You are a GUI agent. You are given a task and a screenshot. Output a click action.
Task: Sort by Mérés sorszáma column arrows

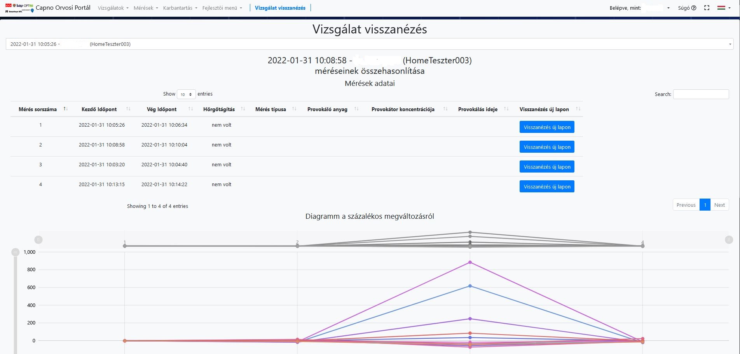click(x=66, y=109)
